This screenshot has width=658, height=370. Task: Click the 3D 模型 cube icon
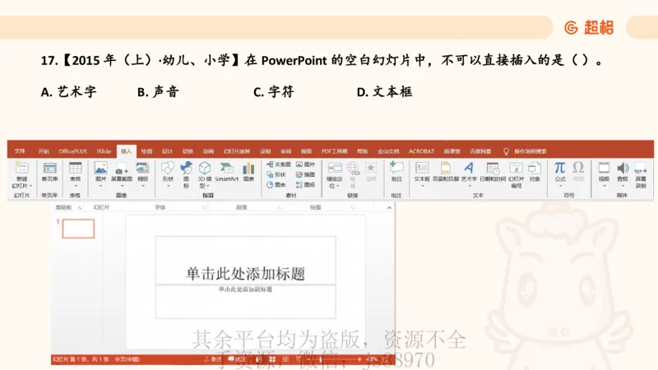point(204,169)
